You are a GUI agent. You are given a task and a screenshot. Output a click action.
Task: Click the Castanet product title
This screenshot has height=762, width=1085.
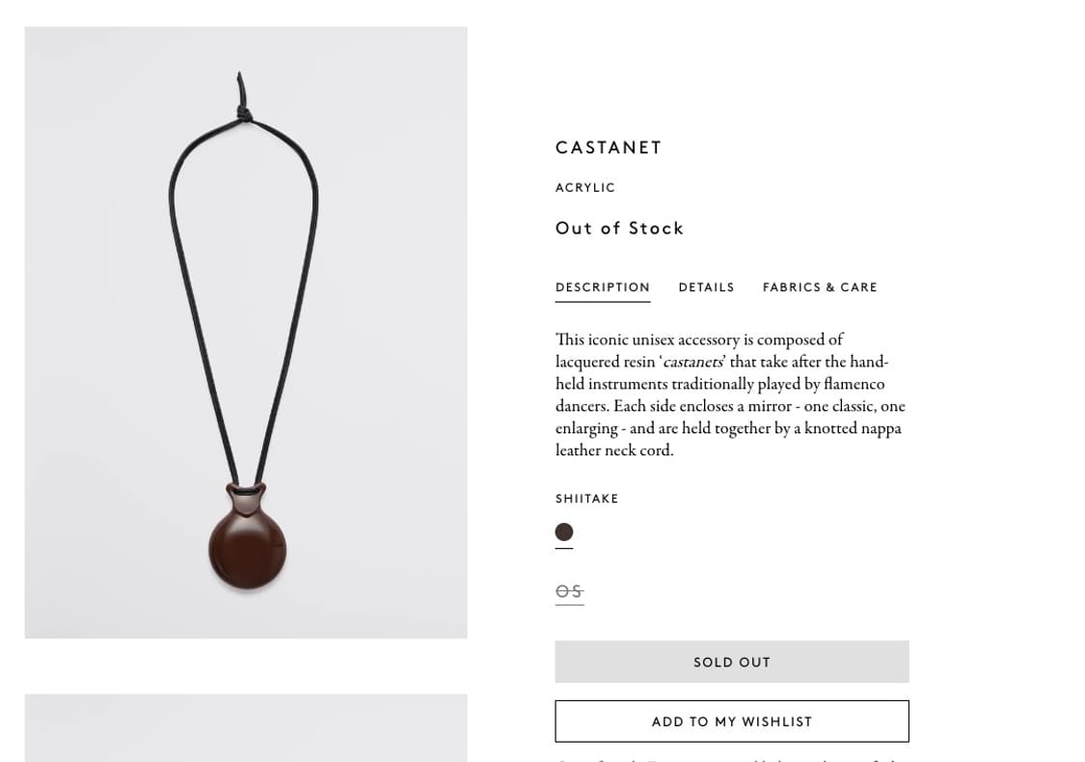[609, 148]
